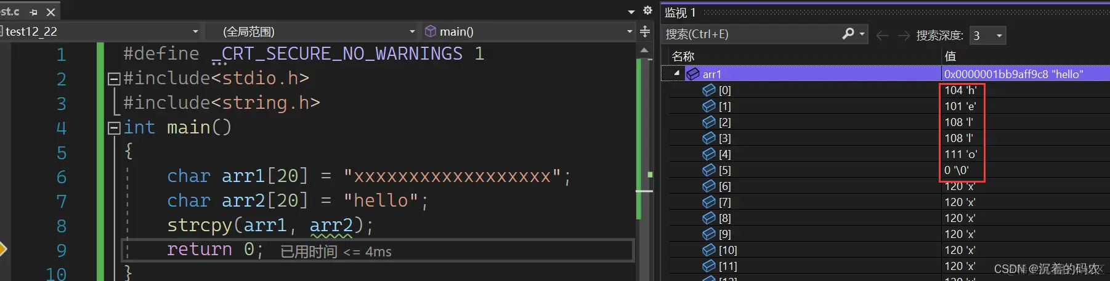Viewport: 1110px width, 281px height.
Task: Click the return 0 statement line
Action: pyautogui.click(x=215, y=250)
